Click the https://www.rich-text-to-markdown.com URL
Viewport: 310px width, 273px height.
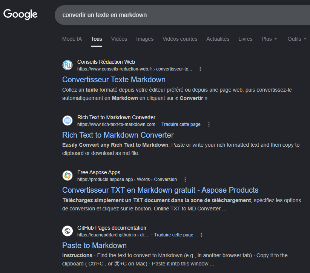(116, 124)
